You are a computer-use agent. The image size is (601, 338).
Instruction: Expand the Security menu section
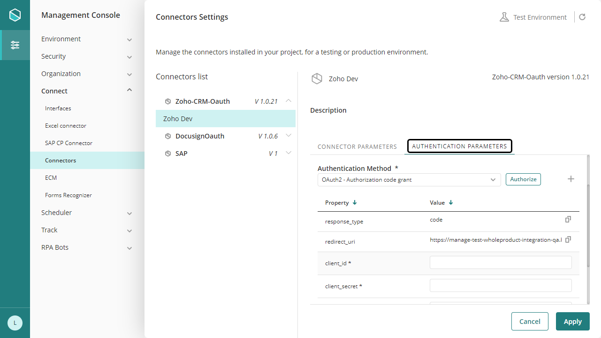(129, 57)
